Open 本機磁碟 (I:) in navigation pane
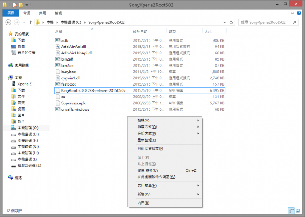 point(27,159)
